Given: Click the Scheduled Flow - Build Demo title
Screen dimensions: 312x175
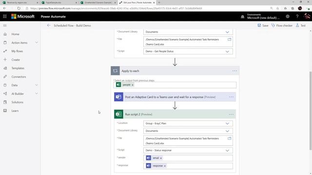Looking at the screenshot, I should point(72,26).
